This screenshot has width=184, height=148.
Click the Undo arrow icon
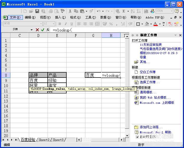tap(99, 11)
